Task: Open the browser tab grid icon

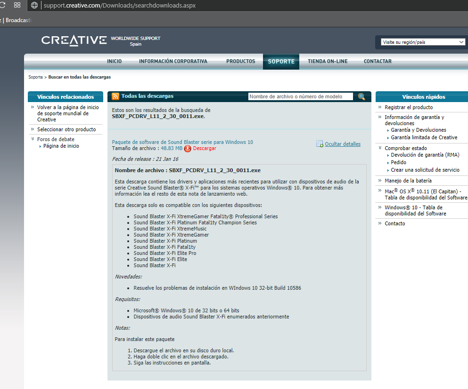Action: [17, 5]
